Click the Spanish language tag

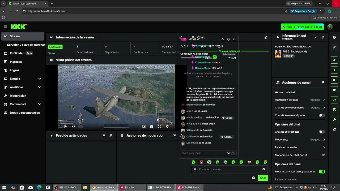pyautogui.click(x=288, y=56)
